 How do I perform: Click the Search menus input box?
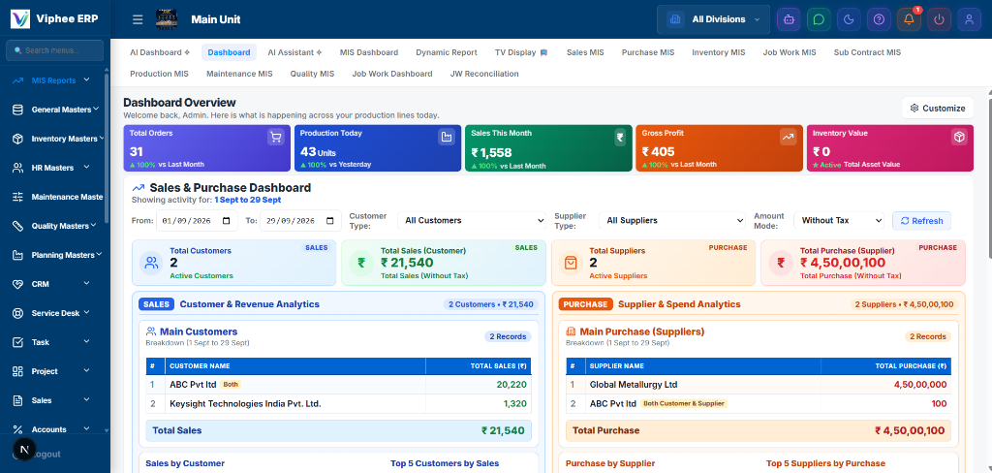[55, 50]
